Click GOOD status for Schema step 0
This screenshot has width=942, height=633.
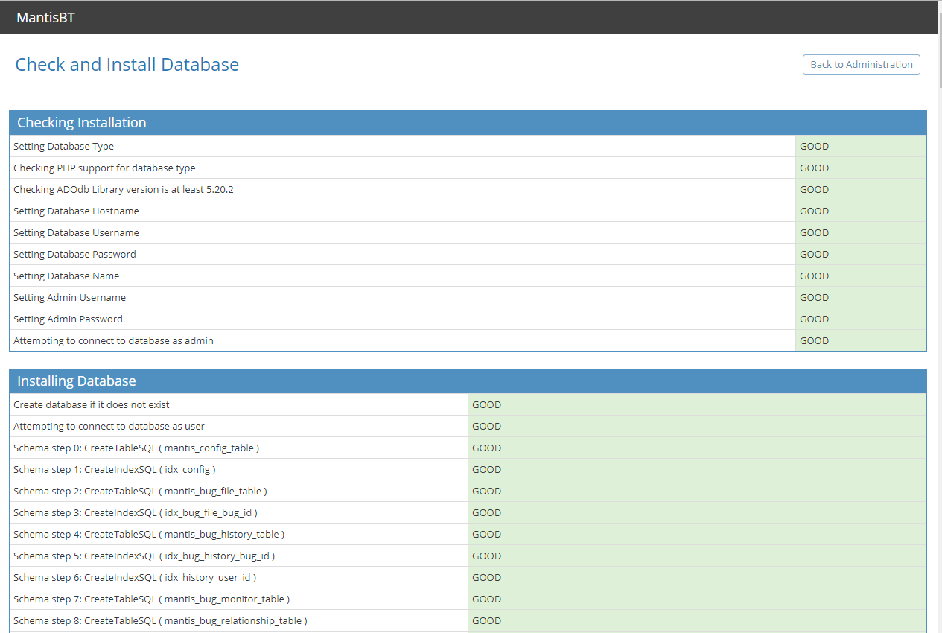tap(486, 448)
